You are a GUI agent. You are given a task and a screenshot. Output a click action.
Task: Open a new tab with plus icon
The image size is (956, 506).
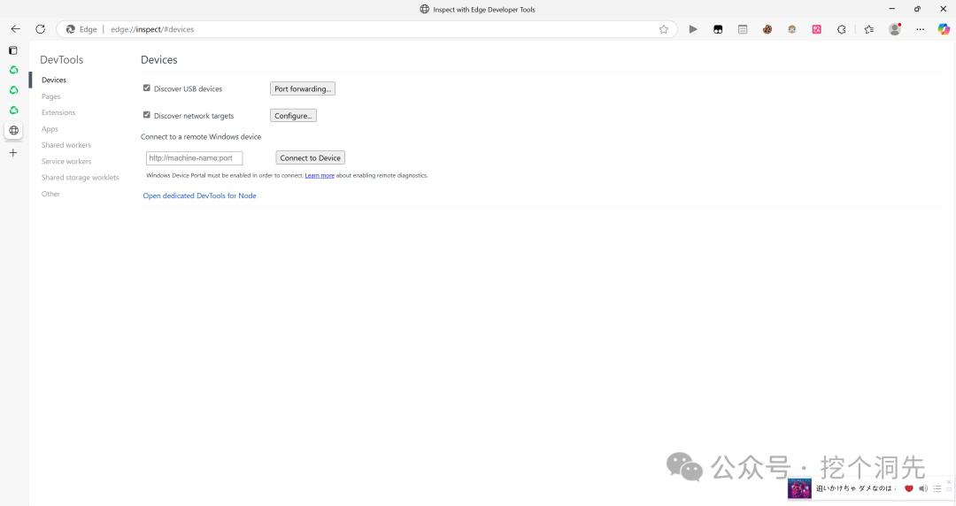(13, 153)
